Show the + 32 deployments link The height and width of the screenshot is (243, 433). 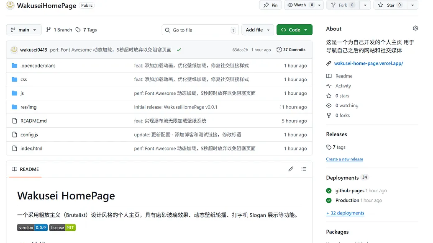click(x=345, y=213)
